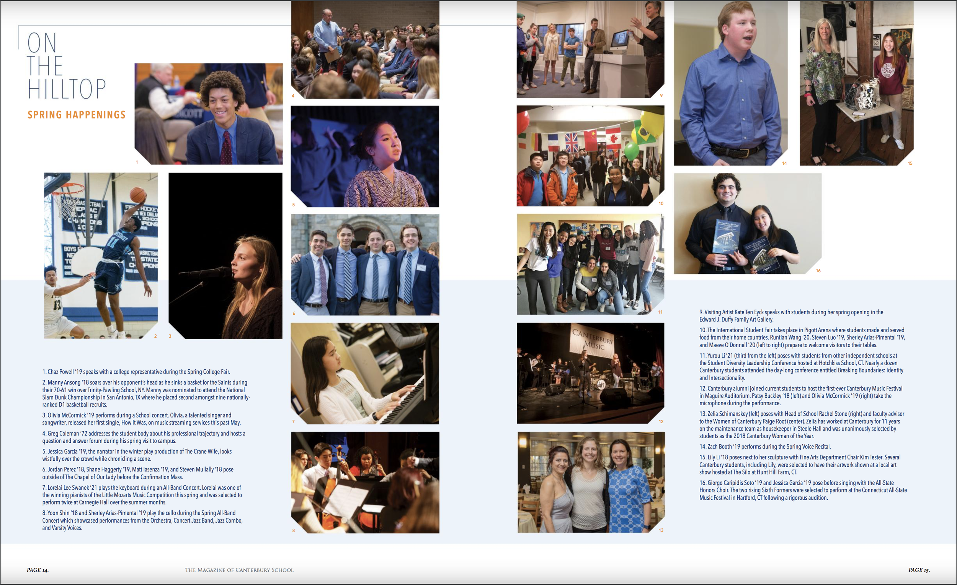Click the 'SPRING HAPPENINGS' subtitle

point(77,115)
